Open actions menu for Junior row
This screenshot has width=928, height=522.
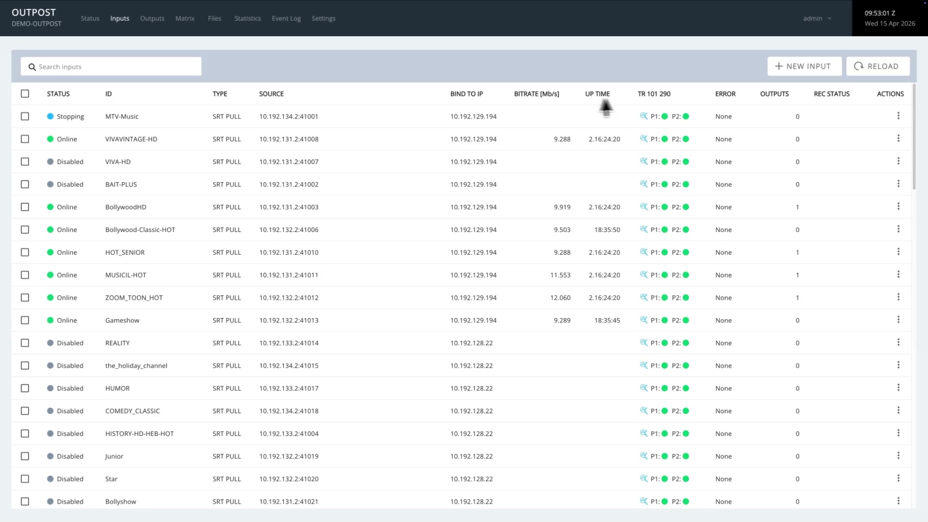899,456
